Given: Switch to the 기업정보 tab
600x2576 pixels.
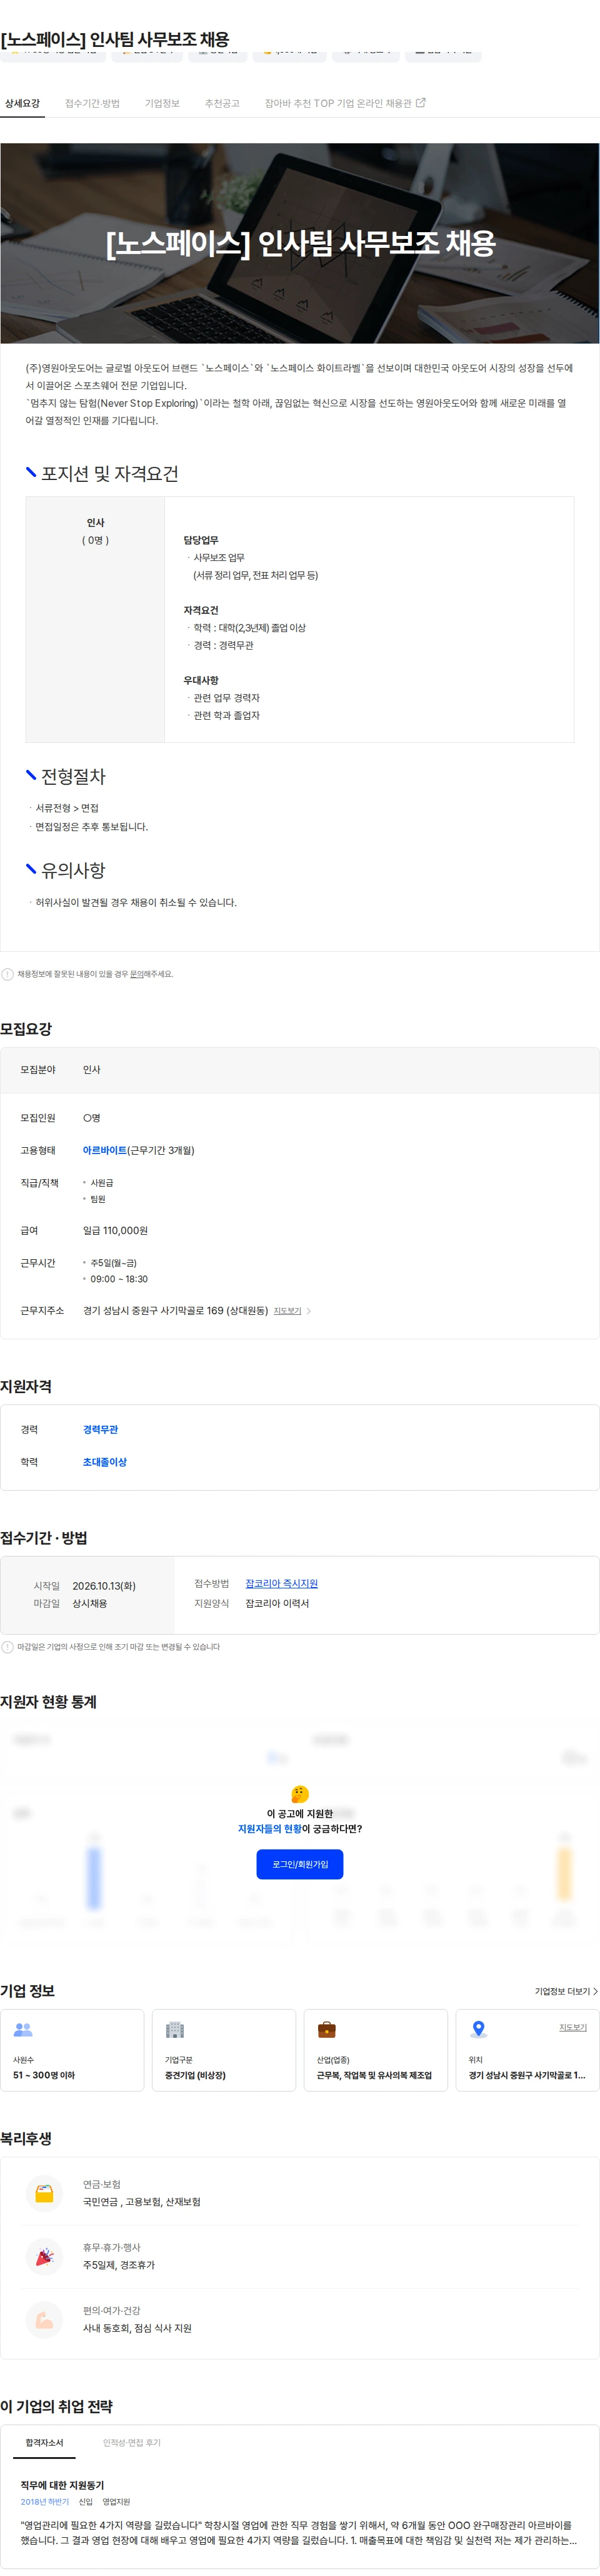Looking at the screenshot, I should (162, 103).
